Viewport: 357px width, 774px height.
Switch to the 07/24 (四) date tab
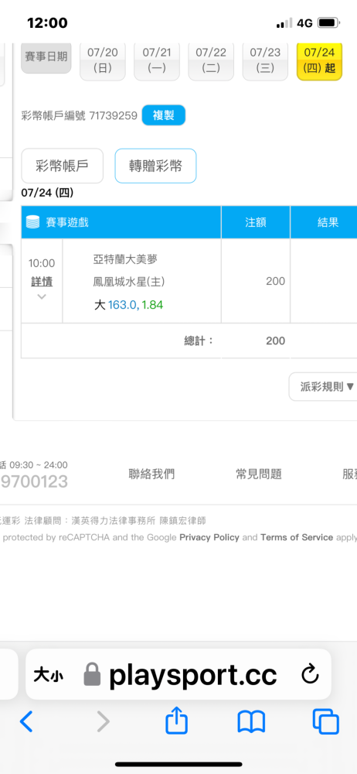320,60
